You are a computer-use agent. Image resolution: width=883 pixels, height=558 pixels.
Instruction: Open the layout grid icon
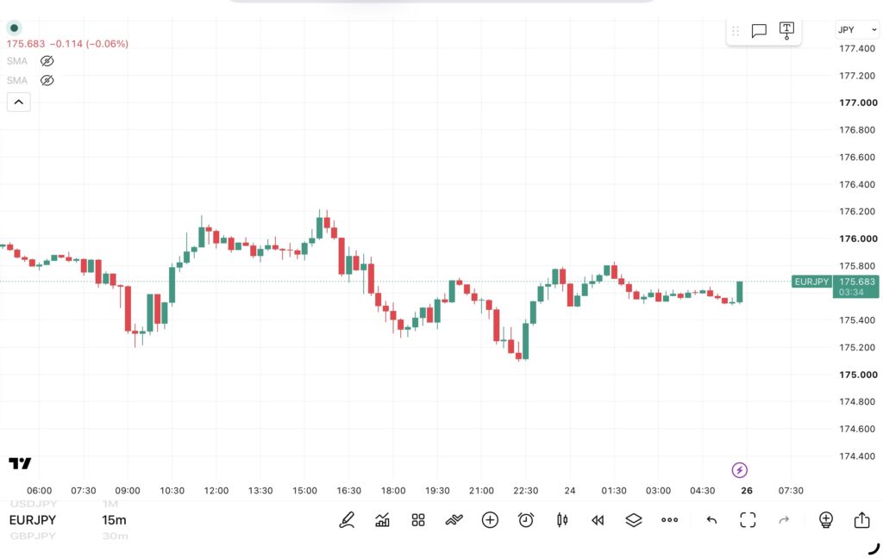click(418, 520)
